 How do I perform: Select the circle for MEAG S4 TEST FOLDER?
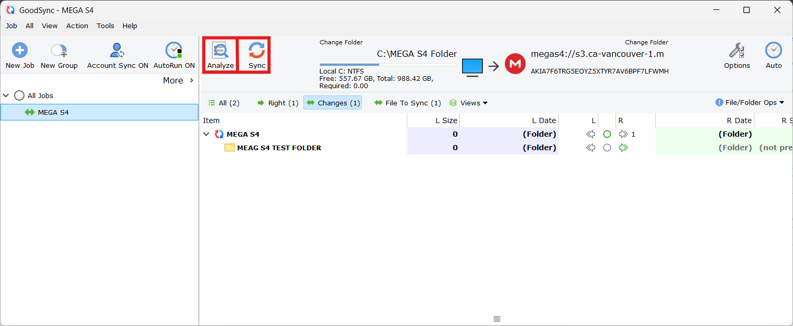pos(607,148)
